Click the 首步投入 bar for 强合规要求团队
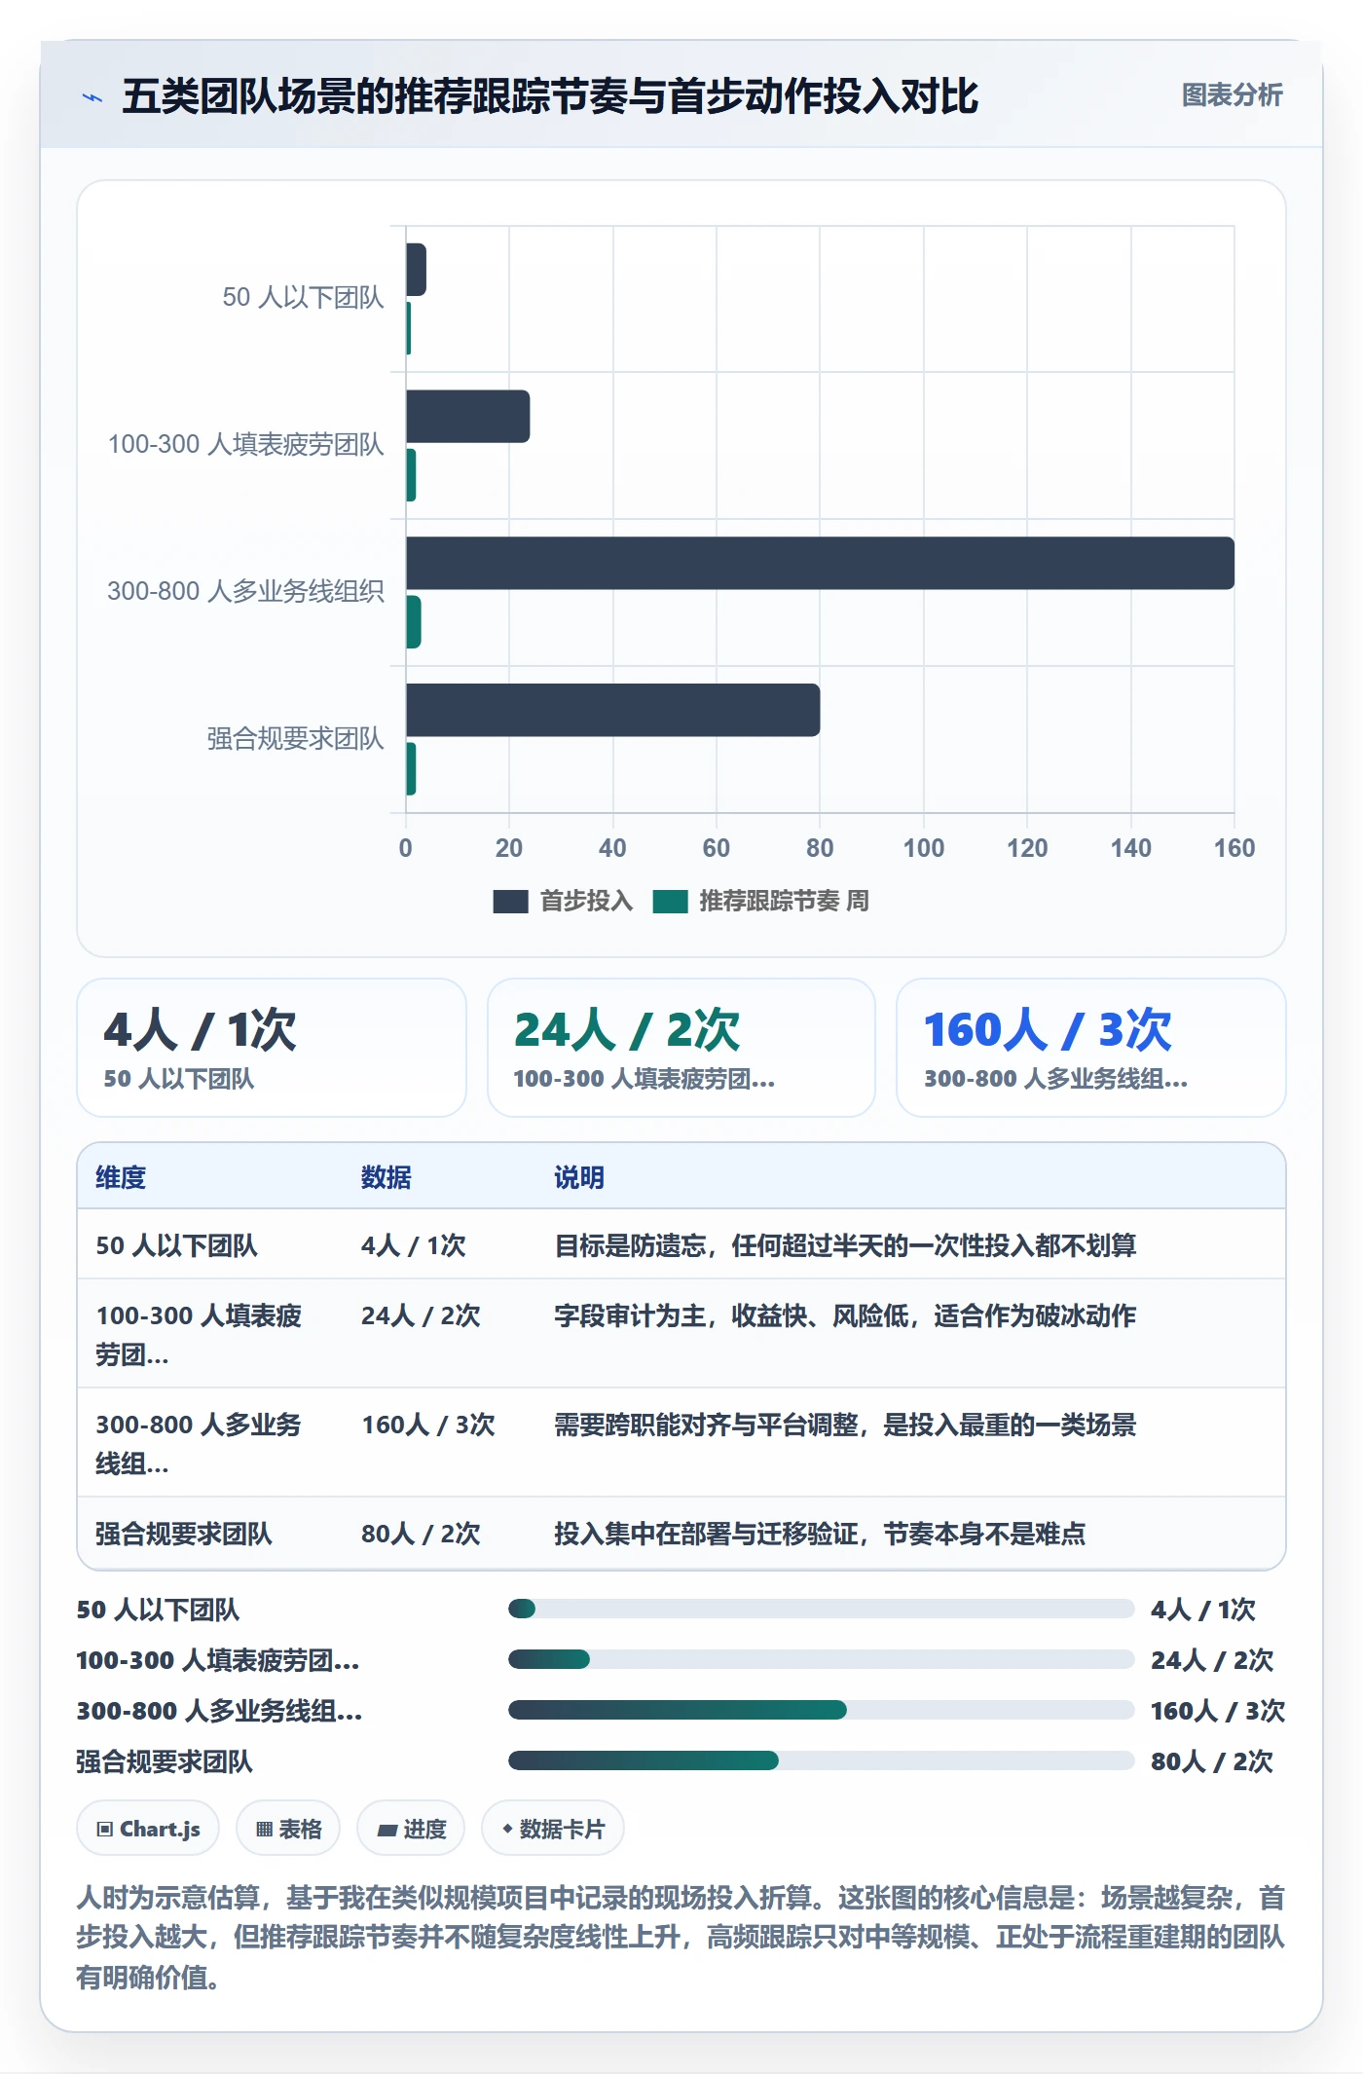The height and width of the screenshot is (2074, 1363). pos(613,710)
